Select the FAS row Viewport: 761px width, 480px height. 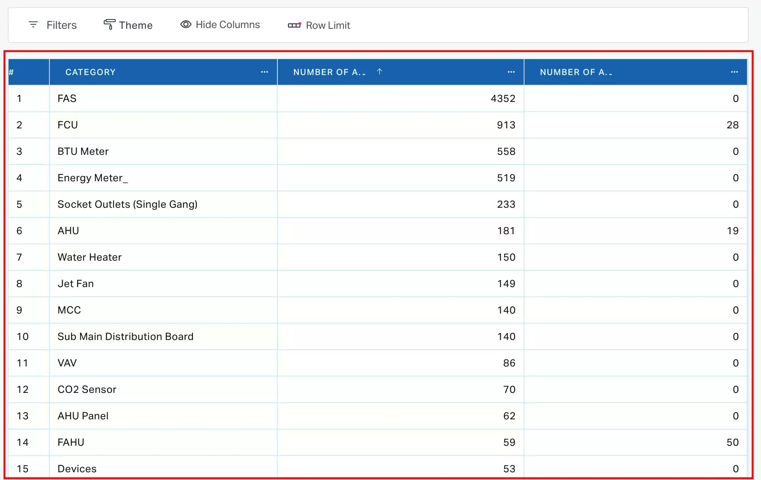tap(67, 98)
